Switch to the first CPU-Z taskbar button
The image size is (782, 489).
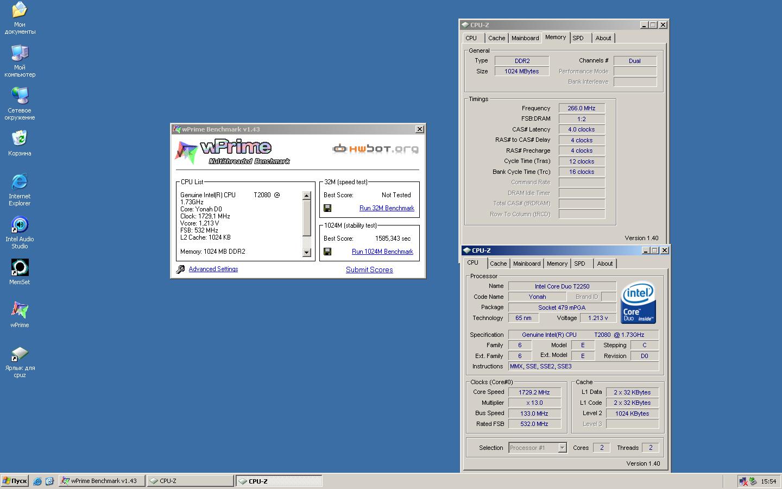click(190, 481)
